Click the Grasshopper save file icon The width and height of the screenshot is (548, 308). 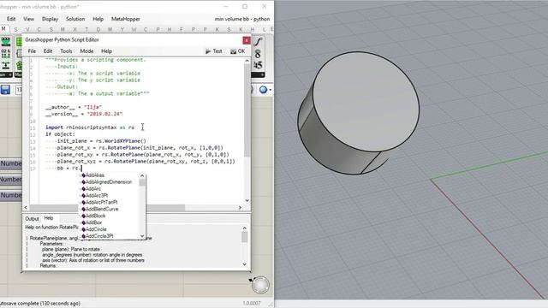click(x=5, y=90)
